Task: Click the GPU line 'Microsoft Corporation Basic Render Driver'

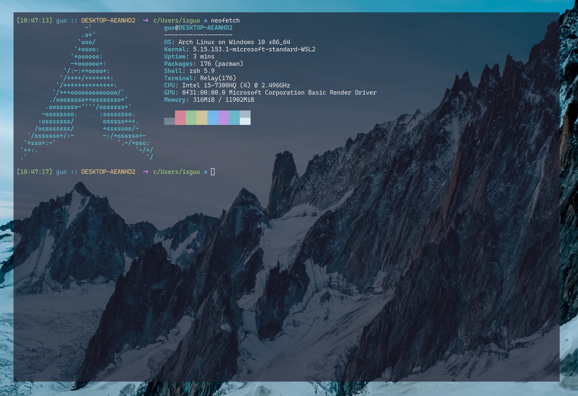Action: pos(270,92)
